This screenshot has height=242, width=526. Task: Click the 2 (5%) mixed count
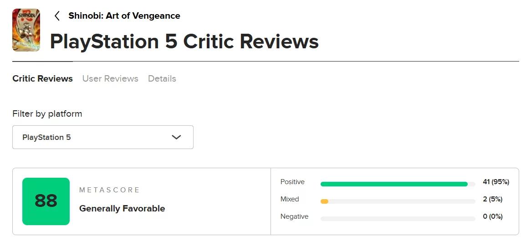(x=493, y=199)
